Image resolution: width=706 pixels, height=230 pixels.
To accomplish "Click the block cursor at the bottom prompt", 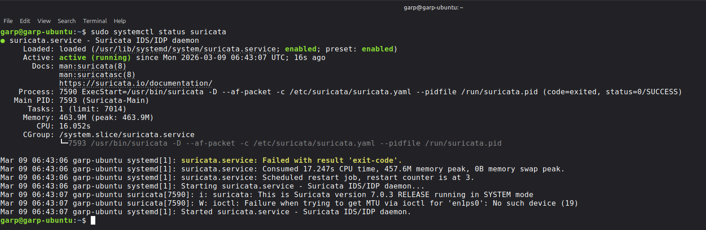I will coord(93,220).
